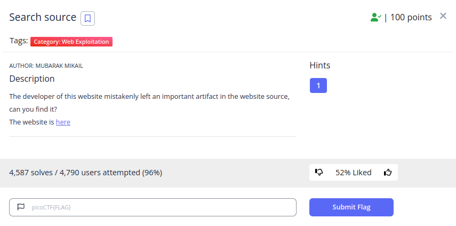
Task: Close the challenge dialog
Action: tap(443, 16)
